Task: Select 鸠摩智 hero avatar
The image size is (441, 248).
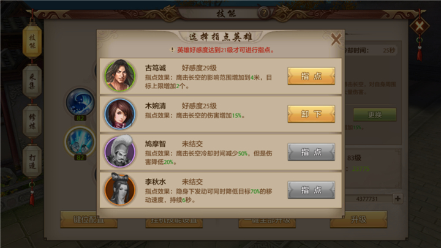Action: click(x=120, y=152)
